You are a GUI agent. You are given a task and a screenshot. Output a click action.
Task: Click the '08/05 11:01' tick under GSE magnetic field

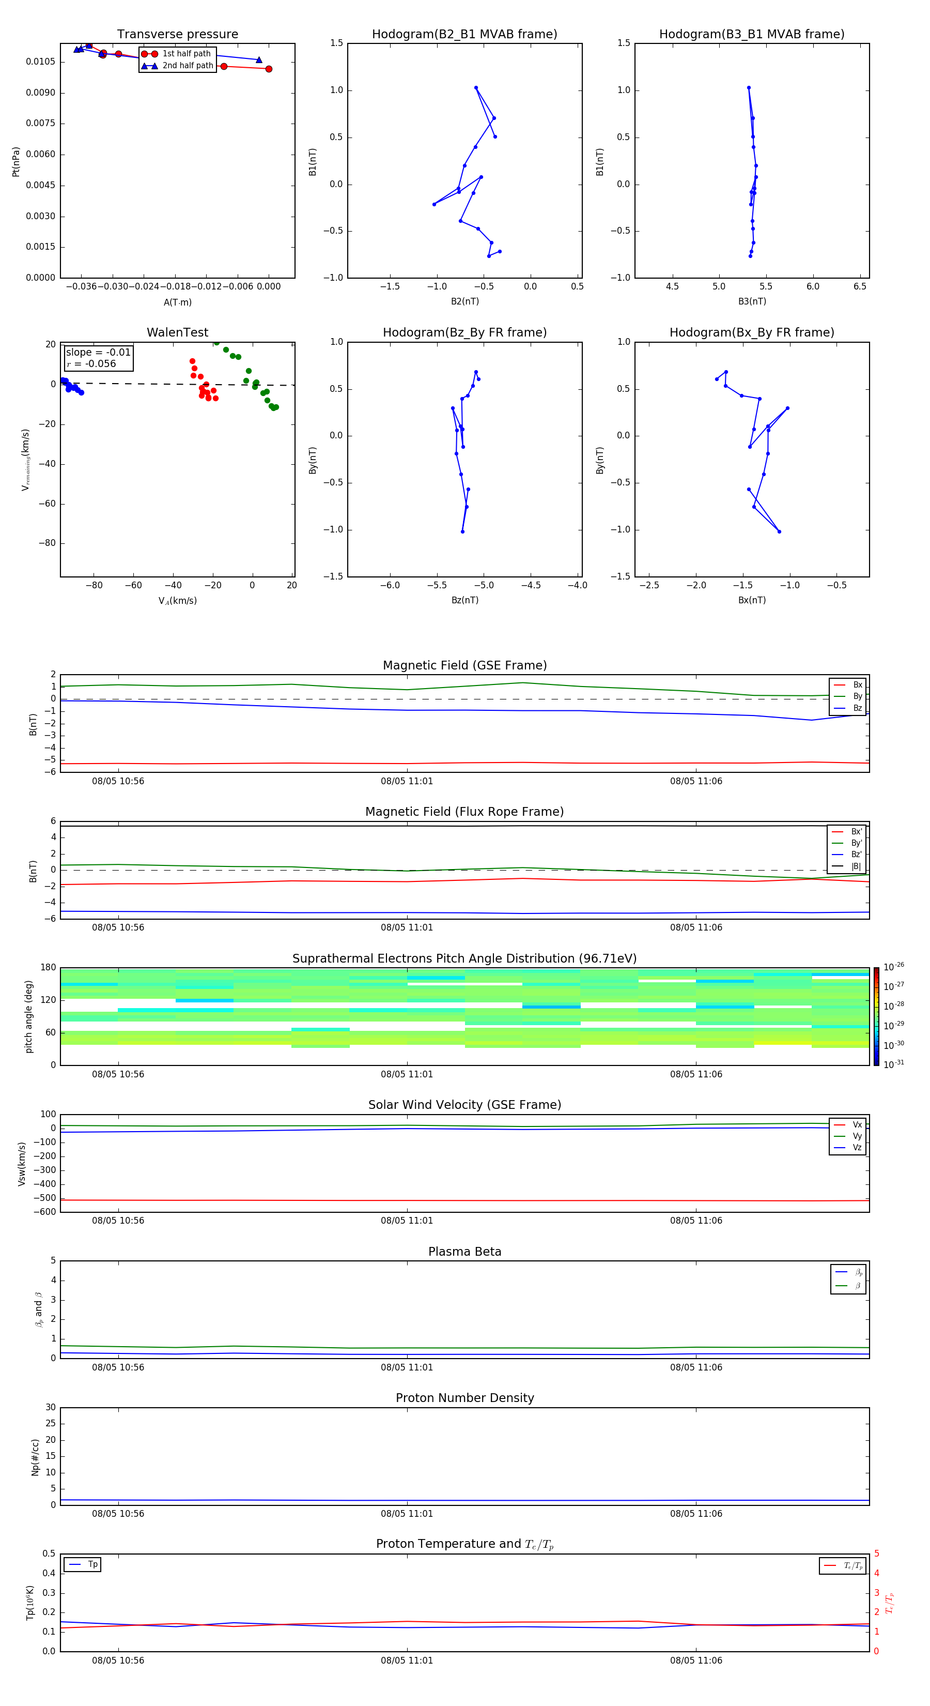pyautogui.click(x=407, y=782)
